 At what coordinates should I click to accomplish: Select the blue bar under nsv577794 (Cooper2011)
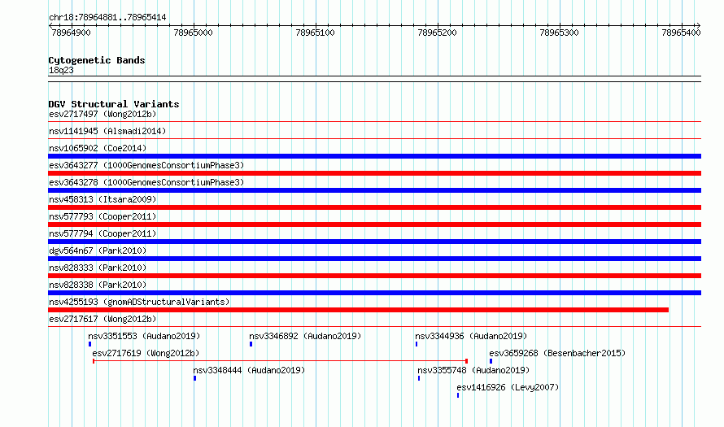[374, 242]
